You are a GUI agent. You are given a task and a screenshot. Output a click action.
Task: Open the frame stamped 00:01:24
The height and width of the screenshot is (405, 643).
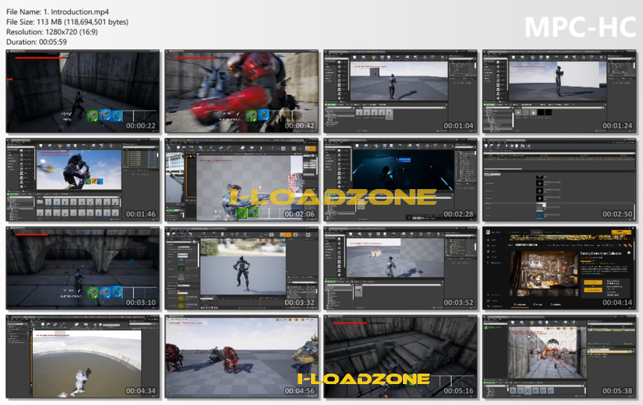tap(559, 91)
